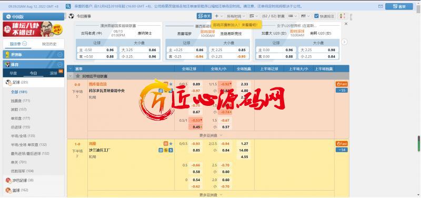Select 优胜冠军 (104) outright market

click(x=22, y=171)
